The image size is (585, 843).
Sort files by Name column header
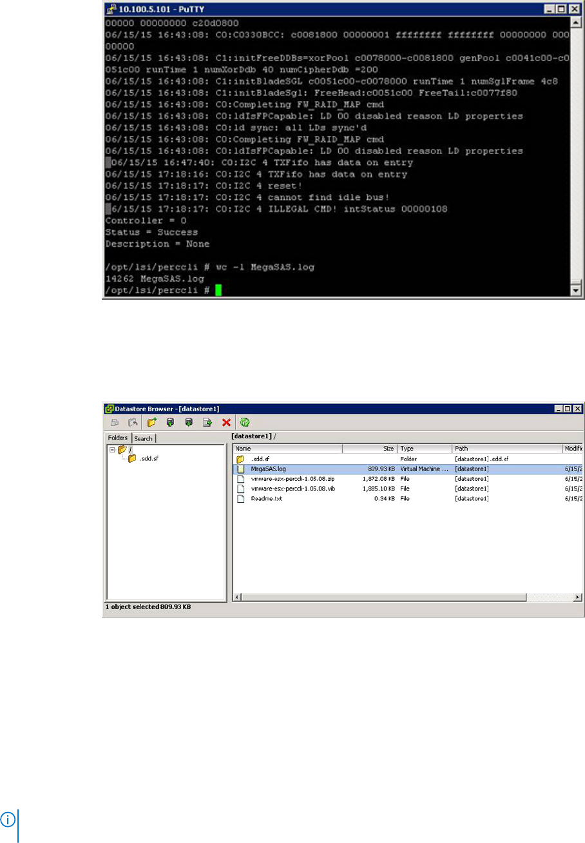pyautogui.click(x=287, y=449)
